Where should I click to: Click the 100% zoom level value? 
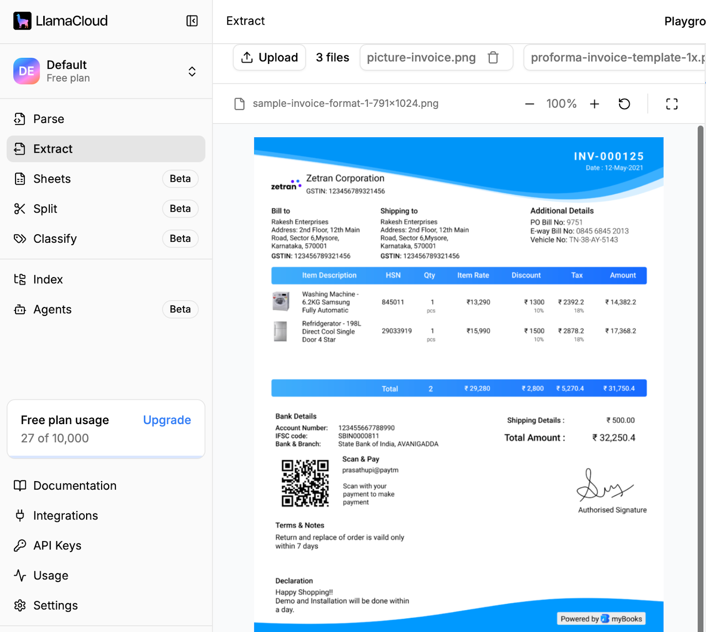pyautogui.click(x=561, y=104)
